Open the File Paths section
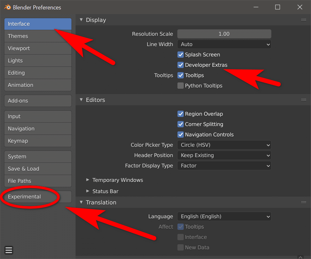The width and height of the screenshot is (311, 259). (38, 181)
